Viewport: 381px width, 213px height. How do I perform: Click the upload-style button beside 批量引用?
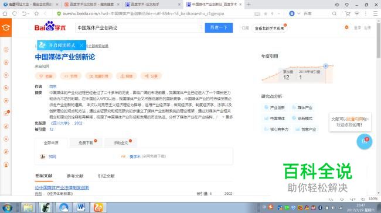[x=127, y=76]
